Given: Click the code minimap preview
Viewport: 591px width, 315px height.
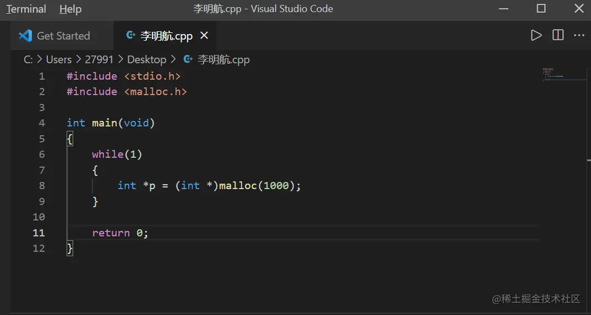Looking at the screenshot, I should (x=564, y=75).
